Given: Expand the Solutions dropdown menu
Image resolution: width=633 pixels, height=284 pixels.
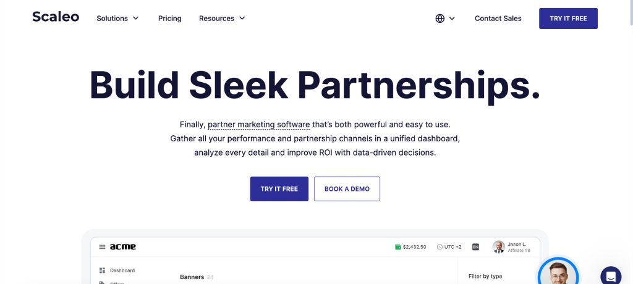Looking at the screenshot, I should click(117, 19).
